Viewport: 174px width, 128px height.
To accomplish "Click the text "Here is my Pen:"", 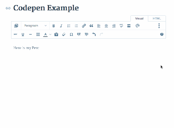I will [x=26, y=48].
